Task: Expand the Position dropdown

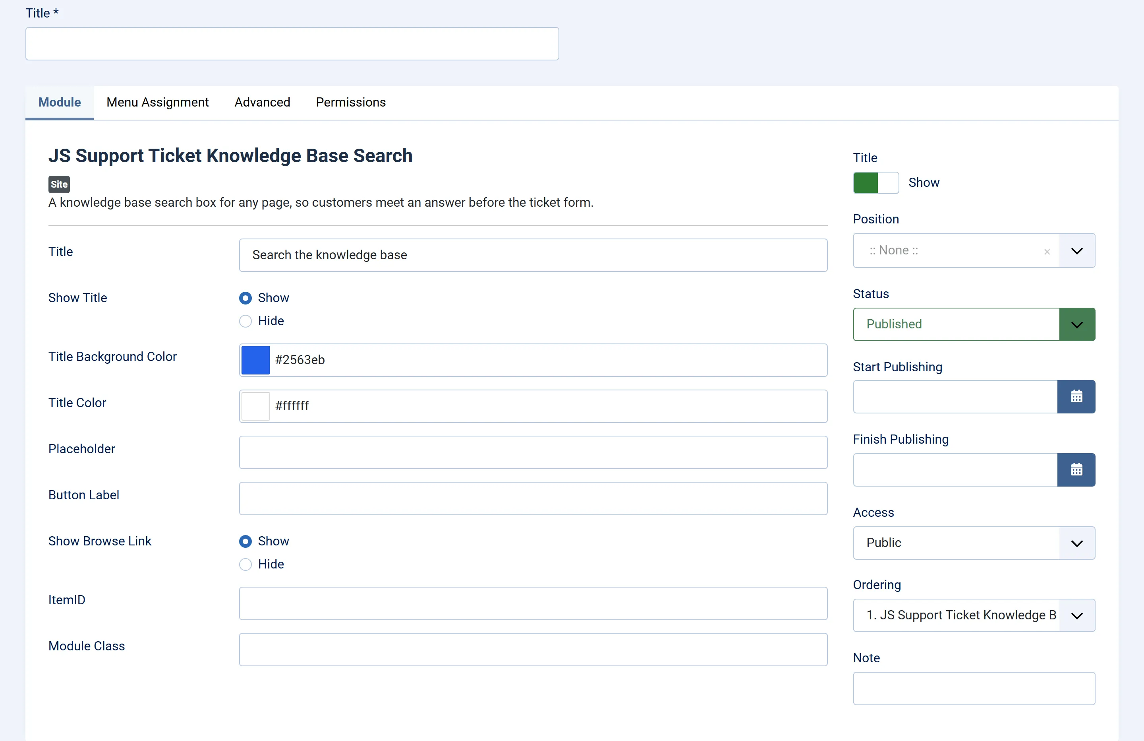Action: [x=1077, y=251]
